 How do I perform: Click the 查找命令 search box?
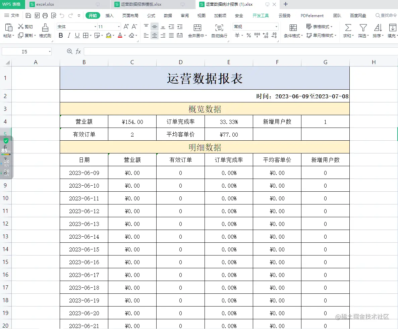tap(386, 15)
